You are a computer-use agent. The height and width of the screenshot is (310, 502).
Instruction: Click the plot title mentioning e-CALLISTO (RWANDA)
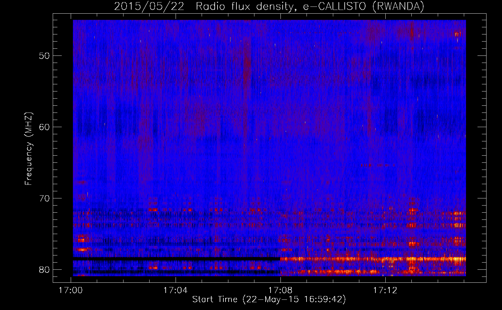coord(269,6)
